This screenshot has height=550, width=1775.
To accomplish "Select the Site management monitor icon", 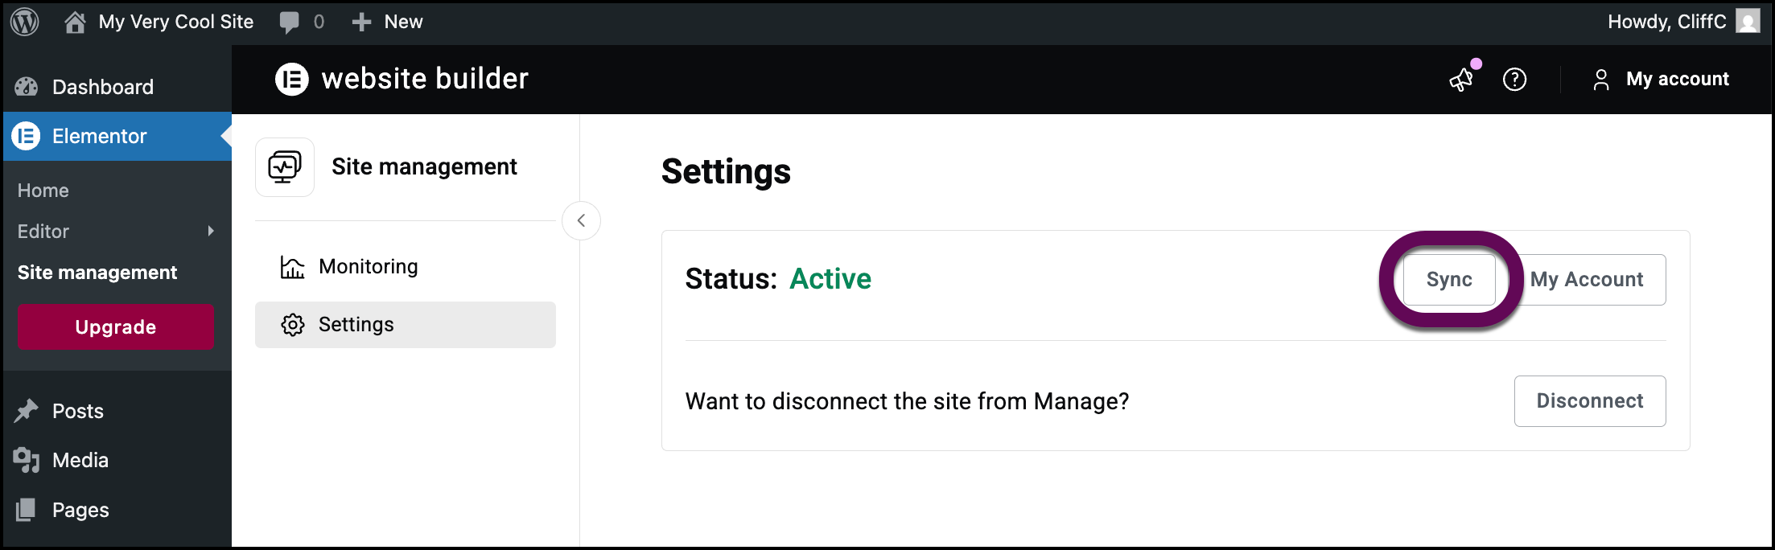I will 284,166.
